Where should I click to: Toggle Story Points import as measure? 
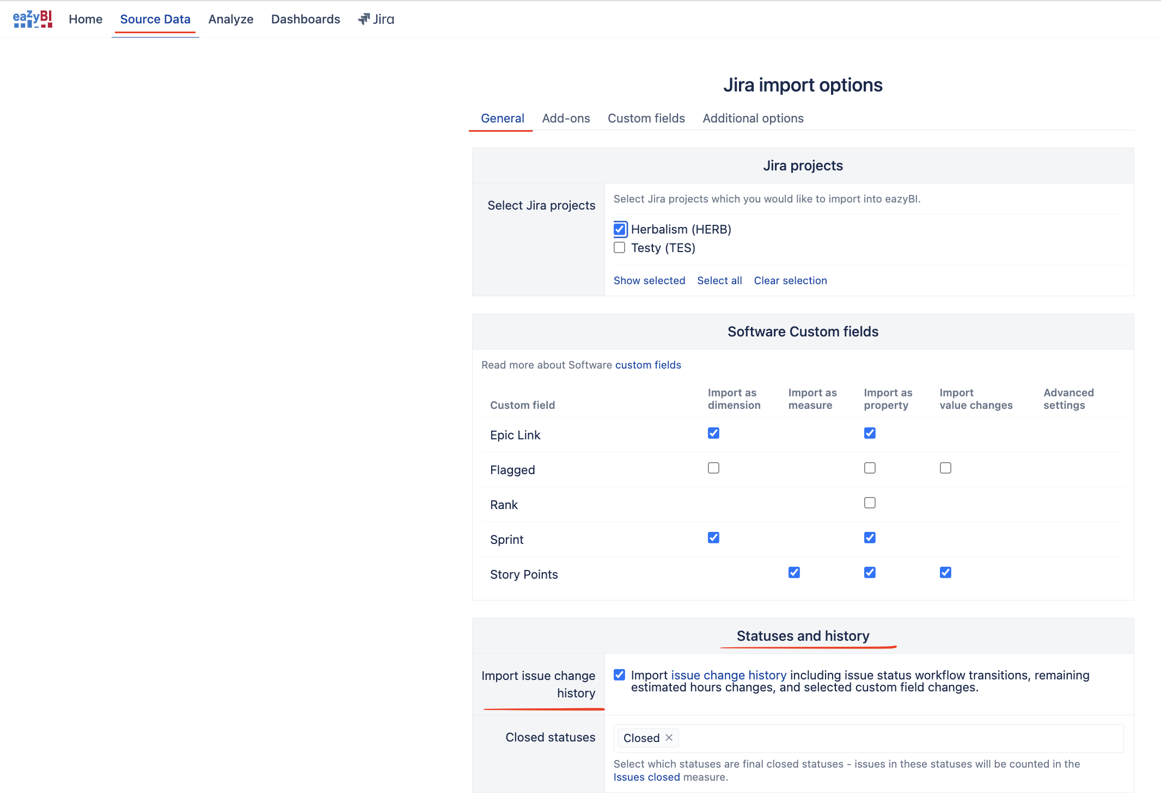pos(794,572)
